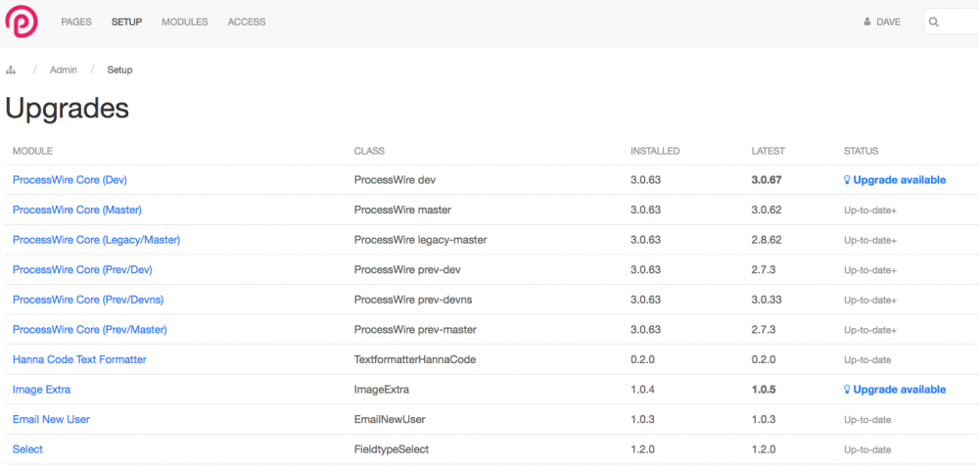Open the Pages menu
The image size is (979, 467).
(76, 22)
